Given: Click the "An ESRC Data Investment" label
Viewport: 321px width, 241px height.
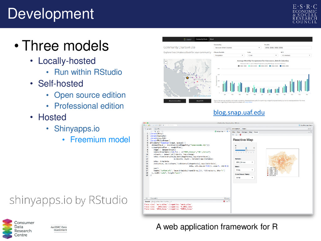Looking at the screenshot, I should (59, 228).
